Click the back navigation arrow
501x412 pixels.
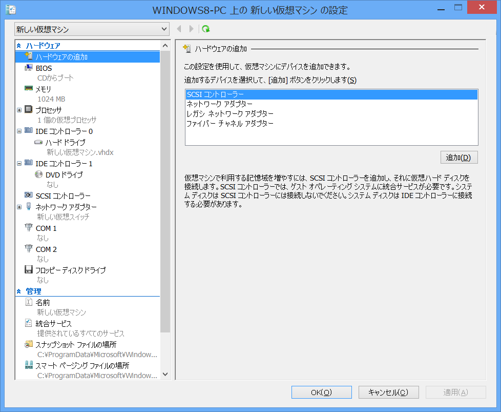pyautogui.click(x=179, y=29)
